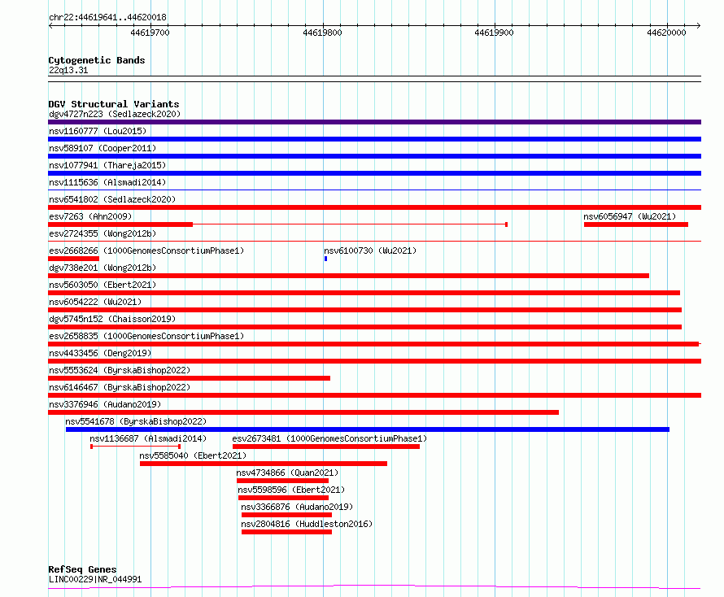Click the dgv5745n152 (Chaisson2019) label
The width and height of the screenshot is (724, 597).
(x=112, y=319)
